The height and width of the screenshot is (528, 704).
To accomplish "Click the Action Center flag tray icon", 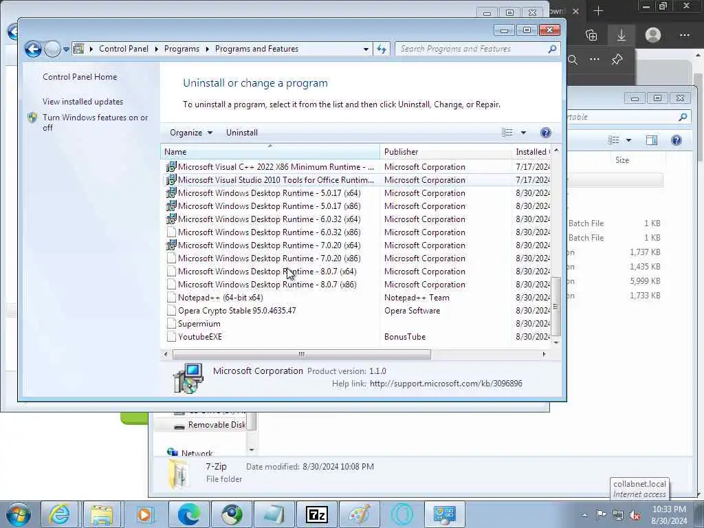I will coord(601,515).
